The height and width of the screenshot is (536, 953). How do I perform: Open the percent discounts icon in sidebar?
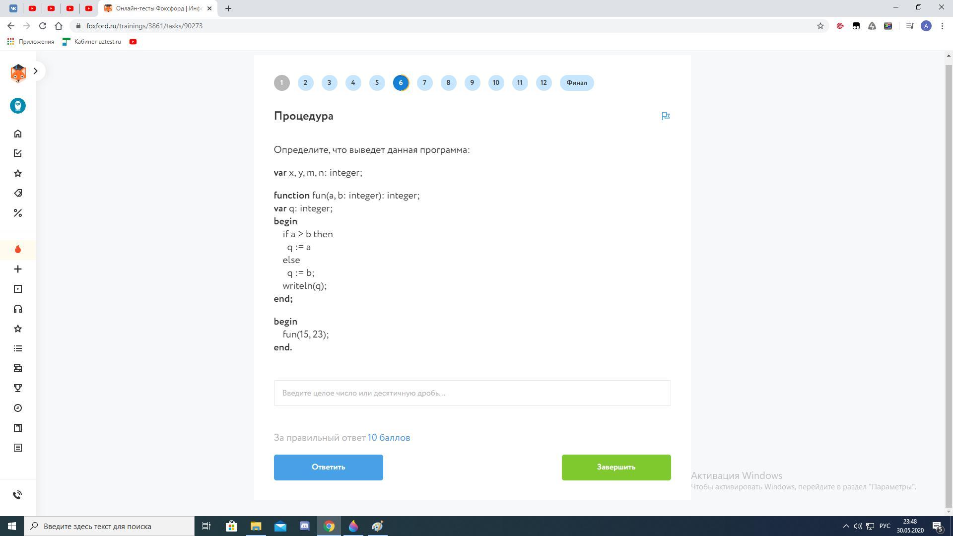coord(18,213)
